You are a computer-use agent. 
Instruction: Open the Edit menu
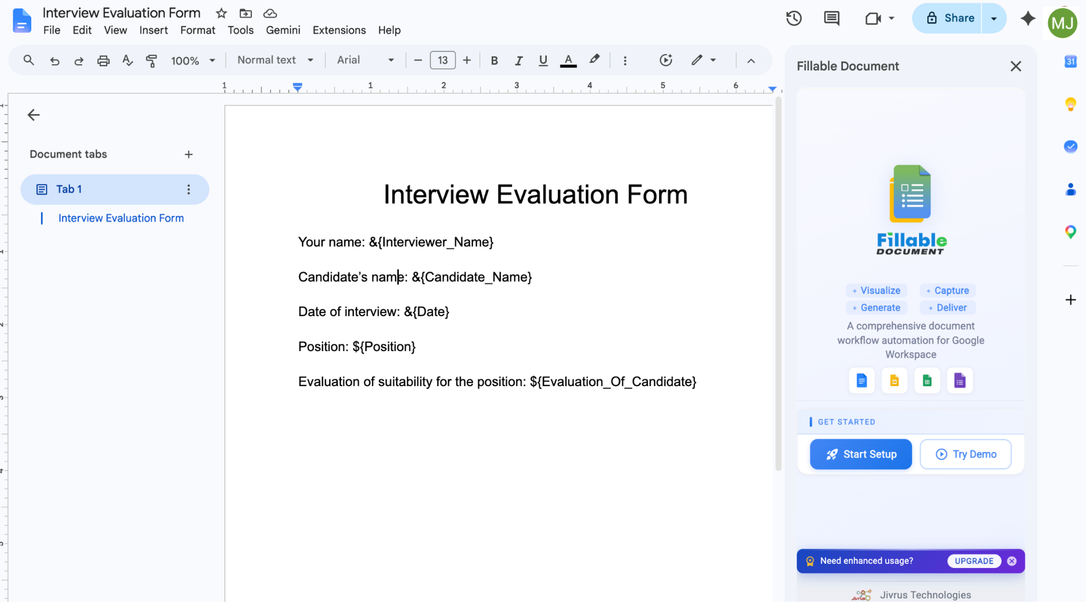tap(82, 30)
